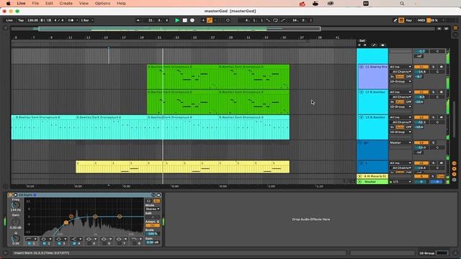Click the Stop button in transport

coord(184,20)
